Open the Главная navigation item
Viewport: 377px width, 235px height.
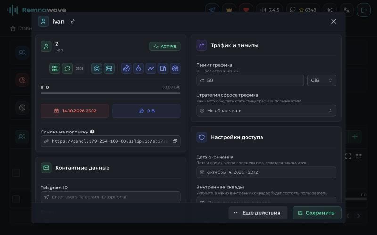coord(21,28)
